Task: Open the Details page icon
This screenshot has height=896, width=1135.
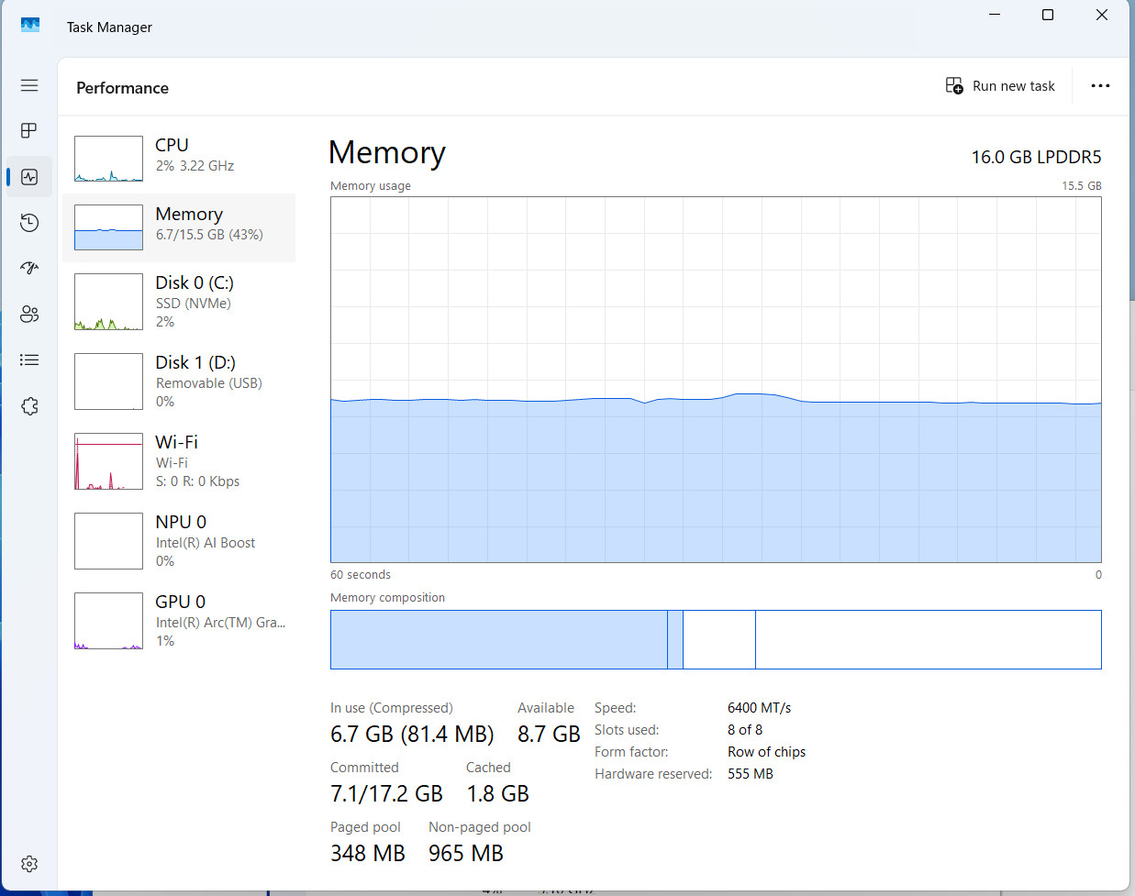Action: coord(29,360)
